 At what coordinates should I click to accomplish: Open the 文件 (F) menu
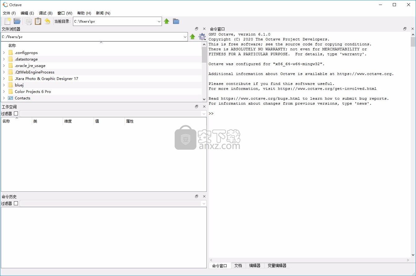9,13
